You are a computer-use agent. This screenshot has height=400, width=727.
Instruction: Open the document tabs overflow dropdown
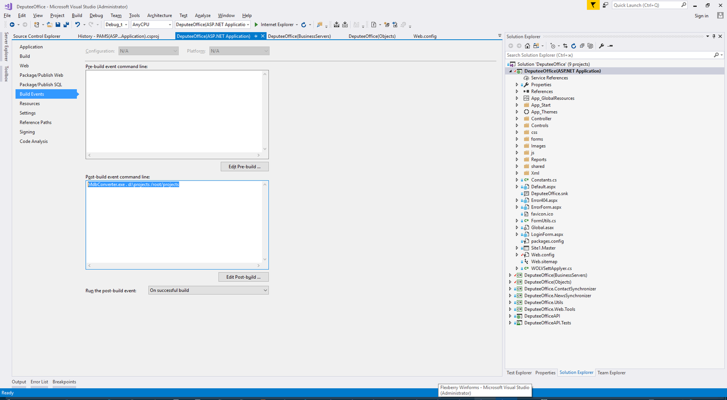coord(499,36)
